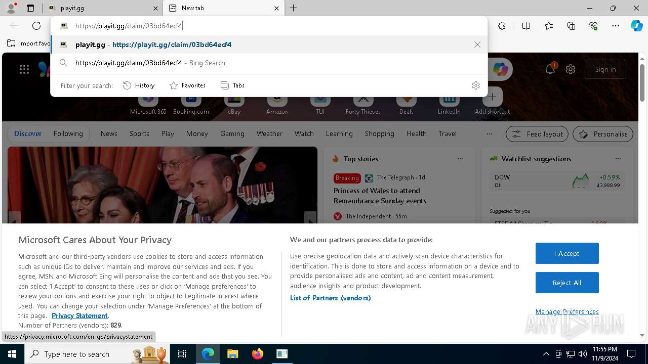
Task: Open Manage Preferences link
Action: 567,311
